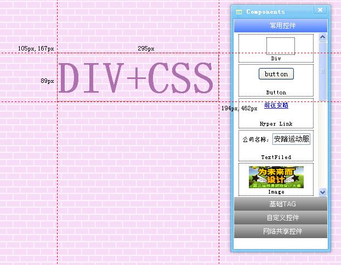Image resolution: width=341 pixels, height=265 pixels.
Task: Click the scroll down arrow in components list
Action: (x=322, y=193)
